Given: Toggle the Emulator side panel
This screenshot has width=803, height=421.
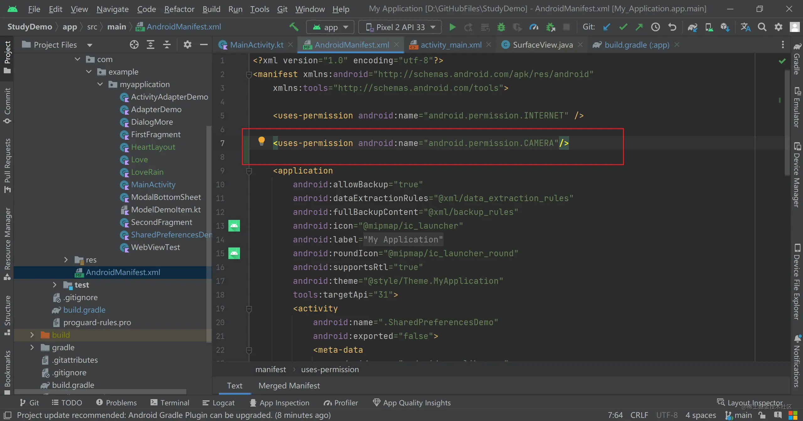Looking at the screenshot, I should pos(797,107).
